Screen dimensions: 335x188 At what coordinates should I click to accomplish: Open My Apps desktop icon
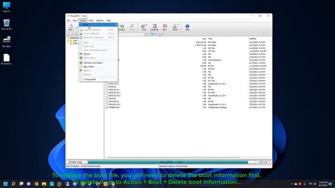pyautogui.click(x=6, y=42)
